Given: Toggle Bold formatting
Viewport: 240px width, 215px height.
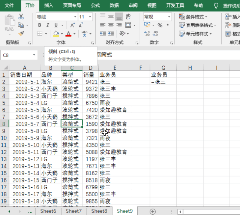Looking at the screenshot, I should [x=40, y=25].
